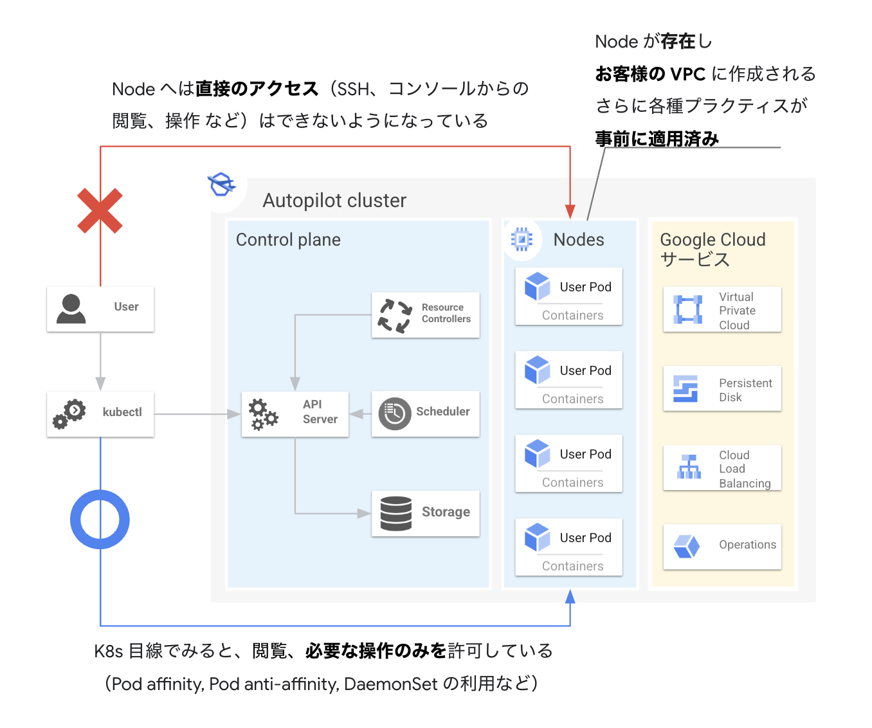Click the "Node が存在し" text
This screenshot has height=728, width=872.
(653, 42)
